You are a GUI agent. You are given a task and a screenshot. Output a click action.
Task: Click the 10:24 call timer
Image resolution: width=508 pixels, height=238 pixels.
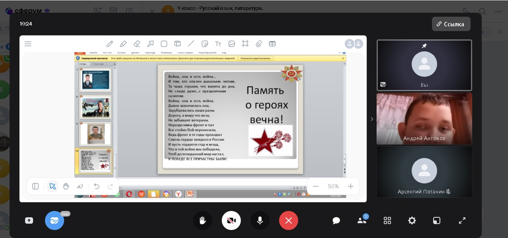[25, 24]
